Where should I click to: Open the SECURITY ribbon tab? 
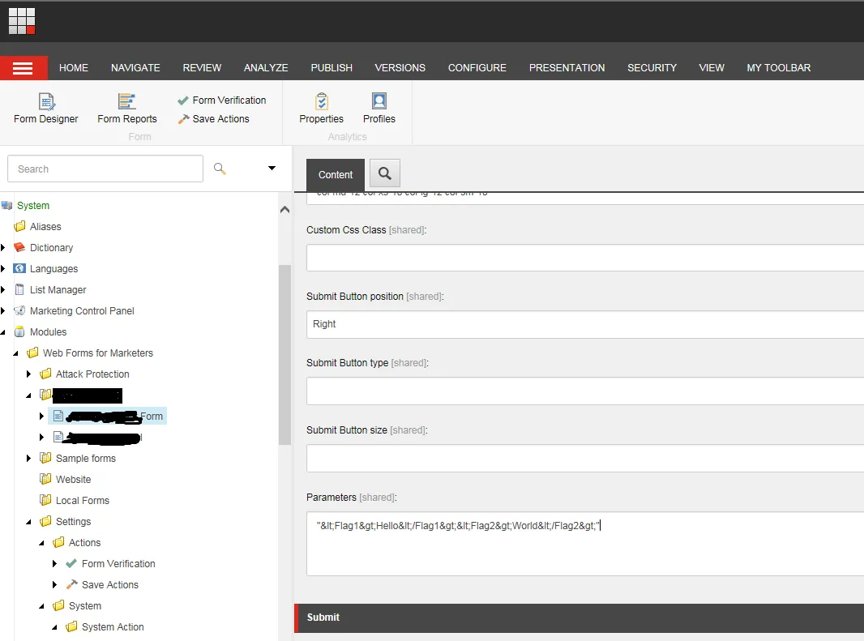[x=652, y=68]
